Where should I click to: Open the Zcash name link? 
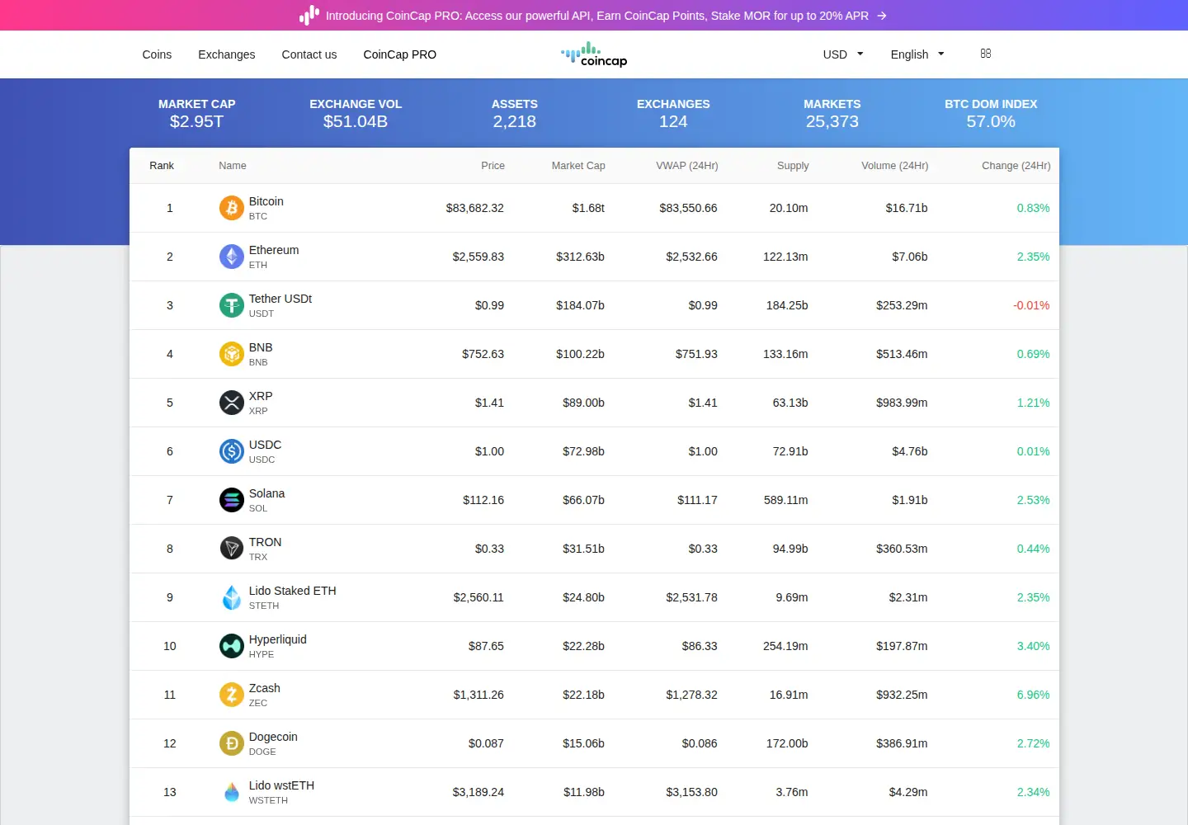pyautogui.click(x=265, y=688)
